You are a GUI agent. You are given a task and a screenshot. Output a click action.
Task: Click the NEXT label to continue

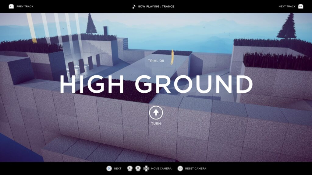pos(118,168)
